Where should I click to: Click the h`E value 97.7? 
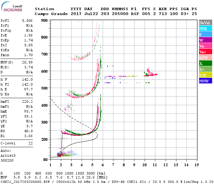tap(28, 90)
